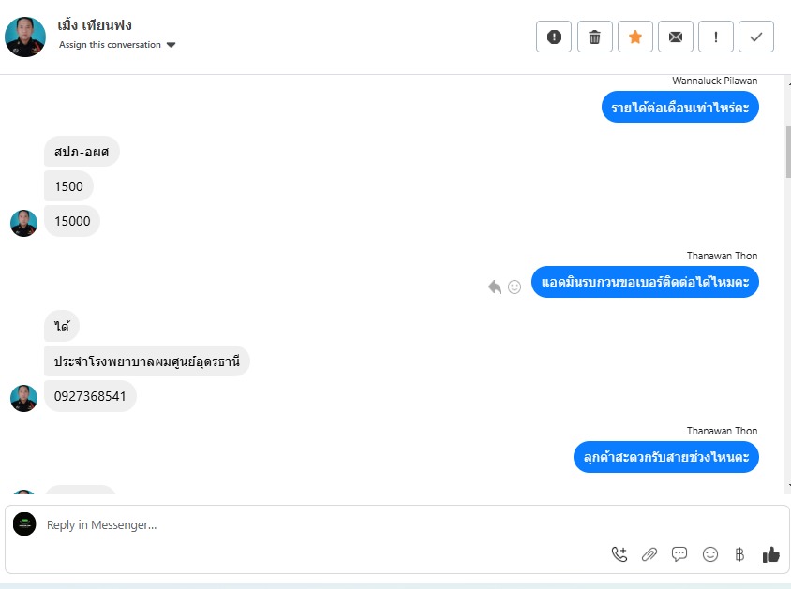791x589 pixels.
Task: Delete conversation using trash icon
Action: pos(594,37)
